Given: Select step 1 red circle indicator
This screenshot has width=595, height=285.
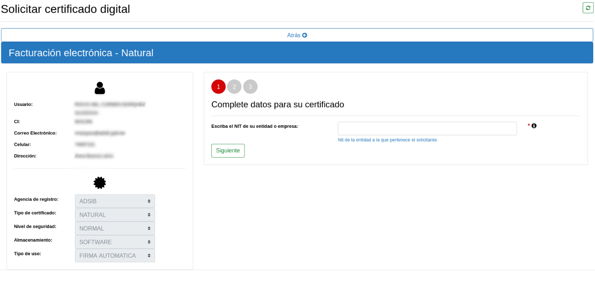Looking at the screenshot, I should click(218, 87).
